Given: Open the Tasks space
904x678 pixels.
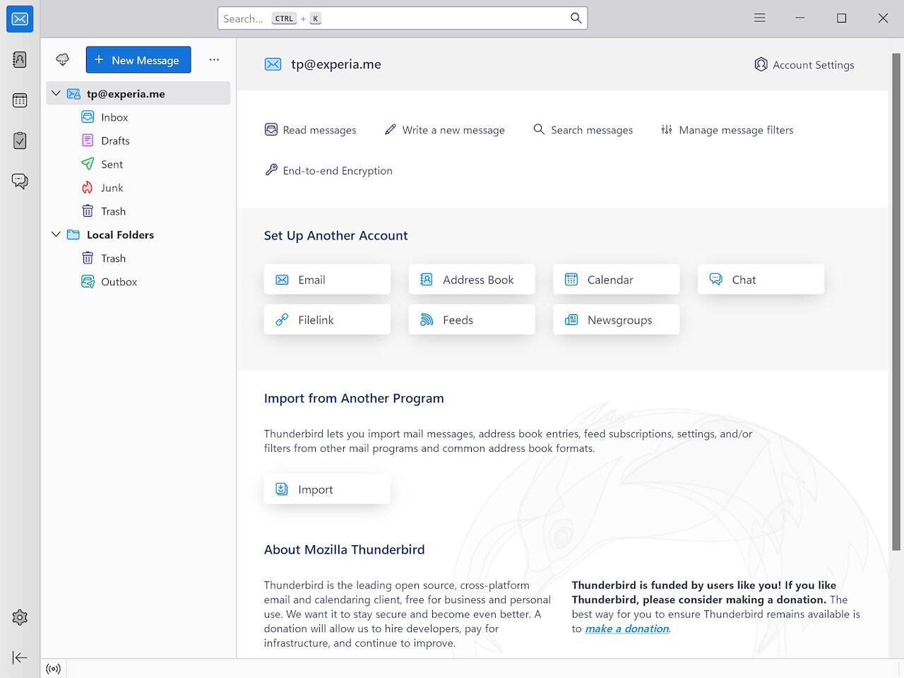Looking at the screenshot, I should point(19,140).
